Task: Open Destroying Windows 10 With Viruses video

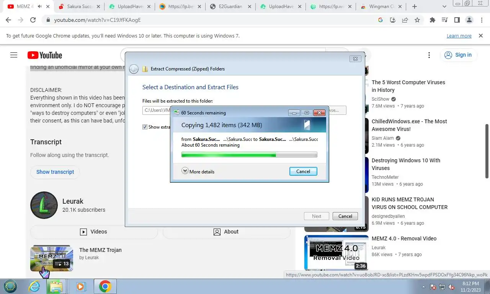Action: click(406, 164)
